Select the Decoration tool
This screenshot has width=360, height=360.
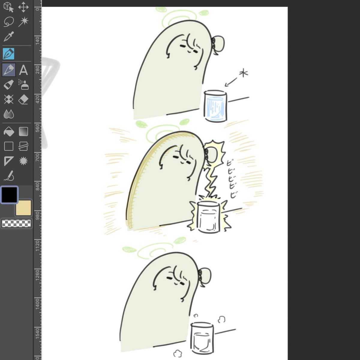[9, 99]
